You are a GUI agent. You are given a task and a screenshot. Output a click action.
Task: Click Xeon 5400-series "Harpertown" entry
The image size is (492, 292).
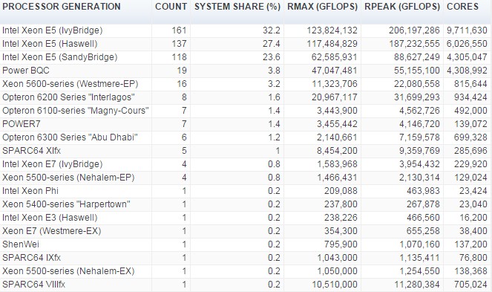tap(66, 204)
